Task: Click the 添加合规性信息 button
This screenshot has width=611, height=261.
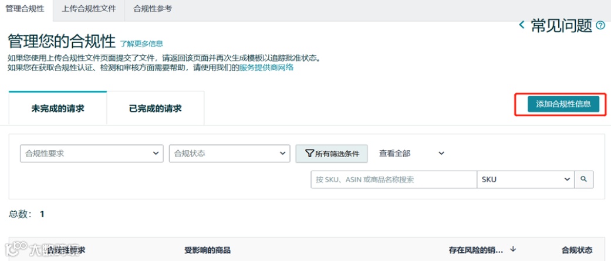Action: tap(563, 104)
